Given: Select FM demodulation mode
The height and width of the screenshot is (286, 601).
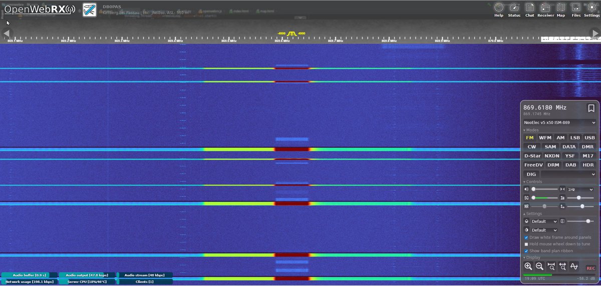Looking at the screenshot, I should tap(529, 137).
